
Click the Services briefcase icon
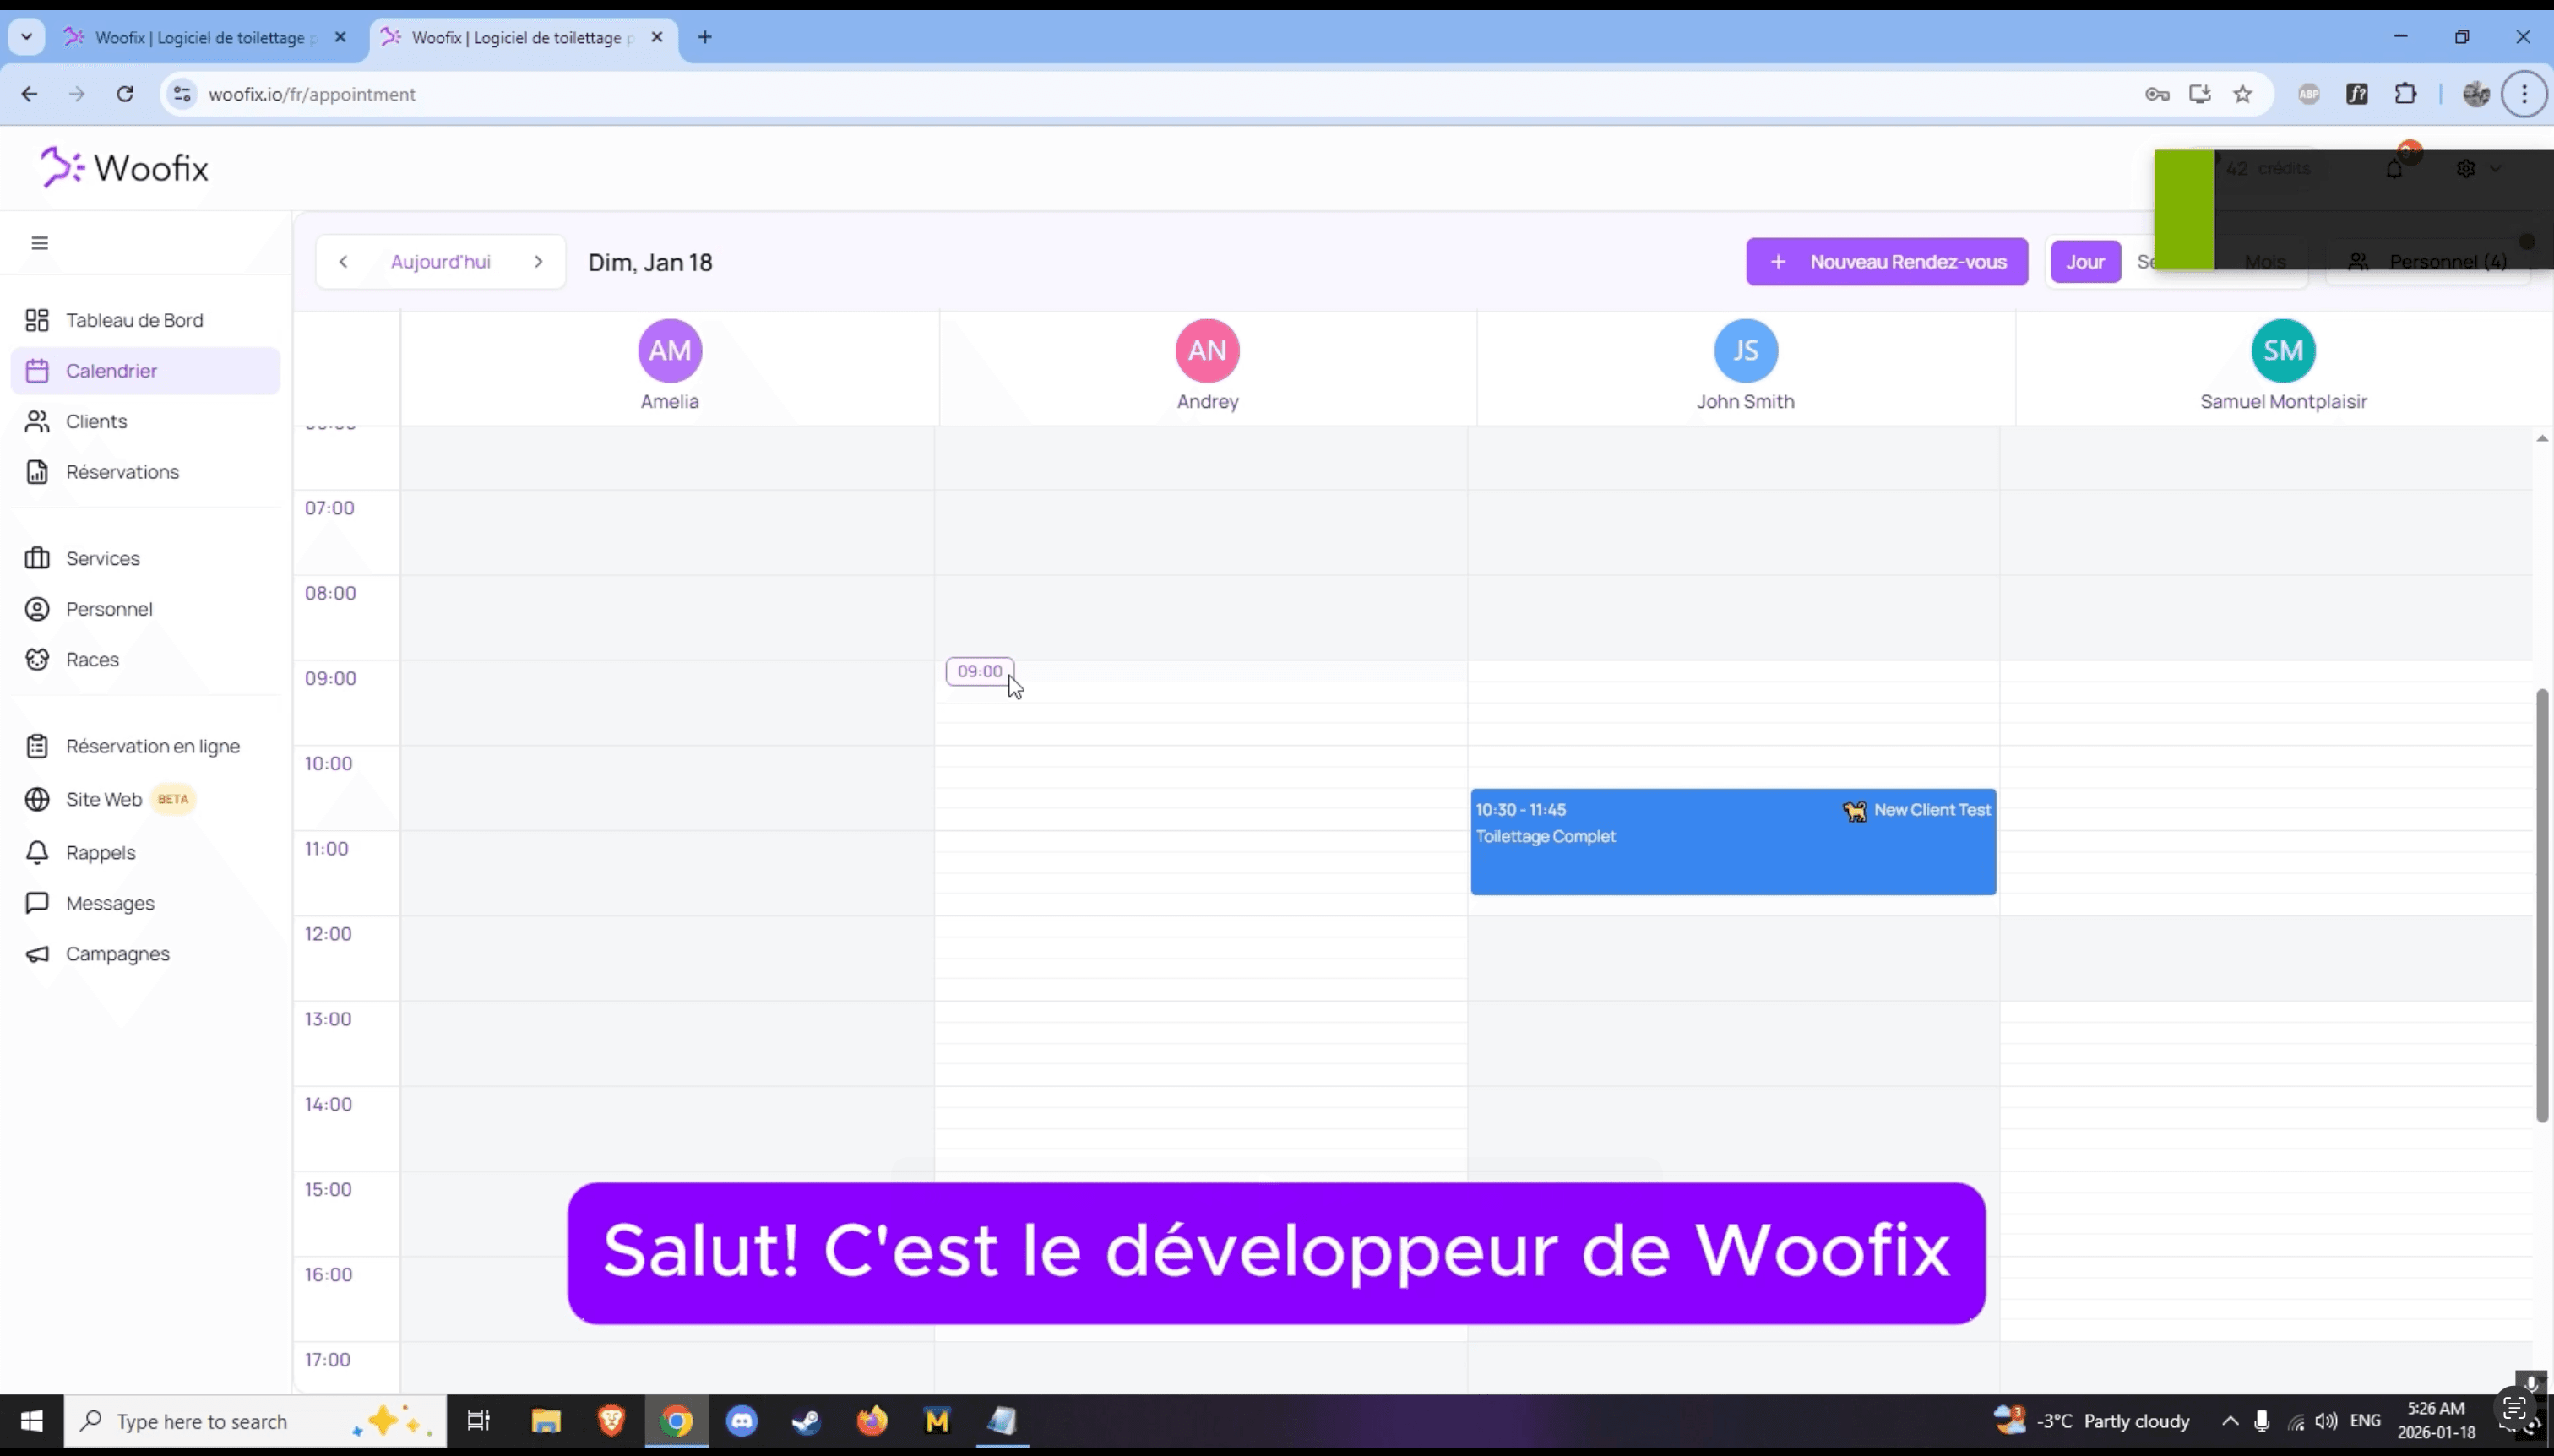click(x=37, y=557)
